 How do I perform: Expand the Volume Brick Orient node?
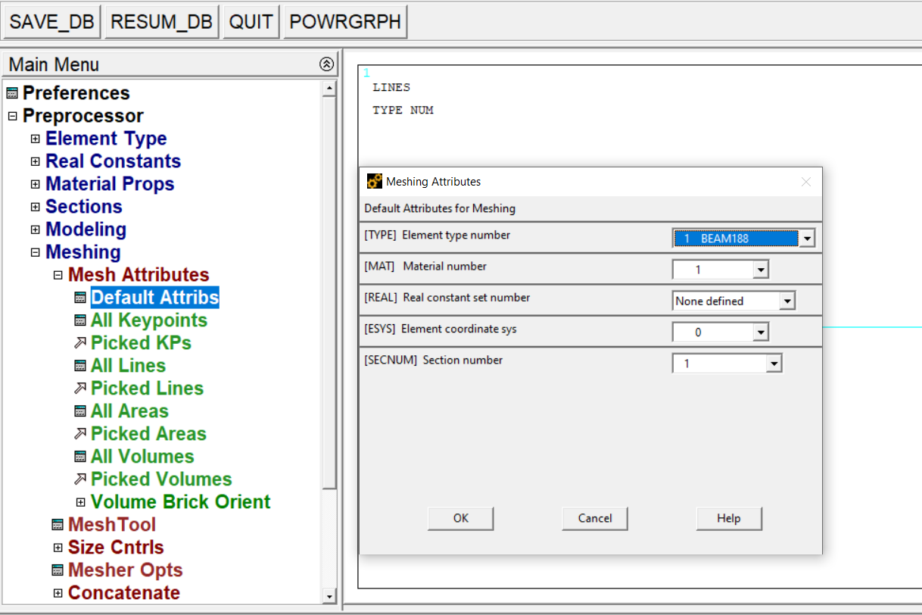tap(80, 502)
